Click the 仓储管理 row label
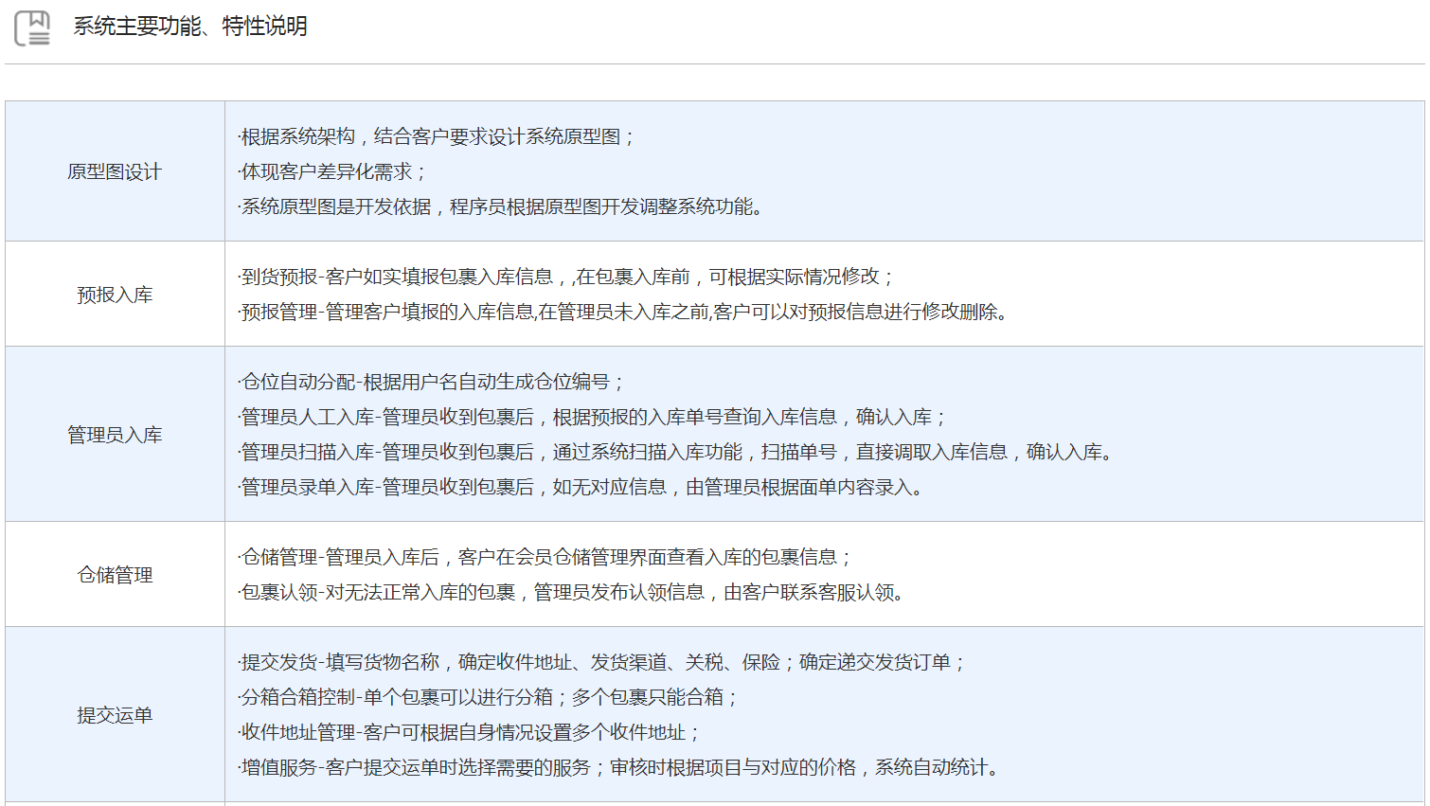 pyautogui.click(x=115, y=575)
